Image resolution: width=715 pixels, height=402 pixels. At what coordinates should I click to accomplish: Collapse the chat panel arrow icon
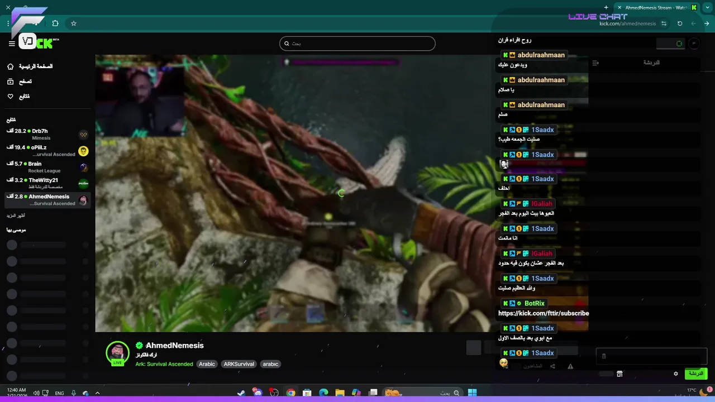(x=595, y=63)
